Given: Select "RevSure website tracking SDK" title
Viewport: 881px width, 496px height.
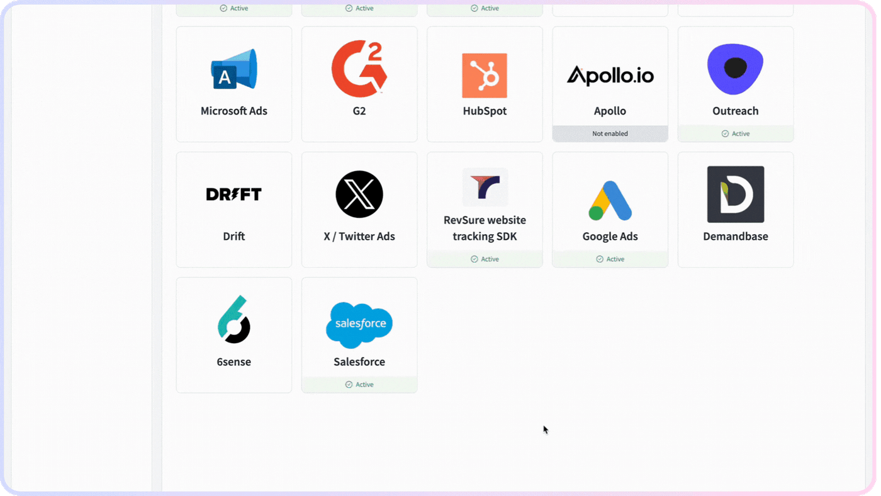Looking at the screenshot, I should point(485,228).
